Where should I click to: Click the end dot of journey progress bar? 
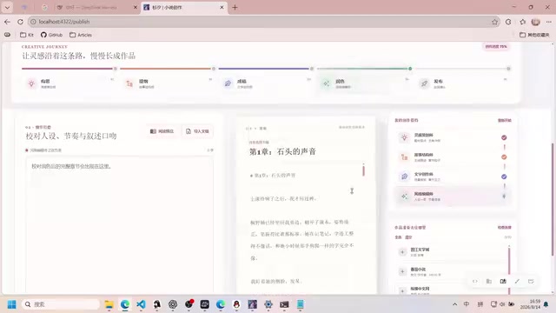tap(508, 69)
